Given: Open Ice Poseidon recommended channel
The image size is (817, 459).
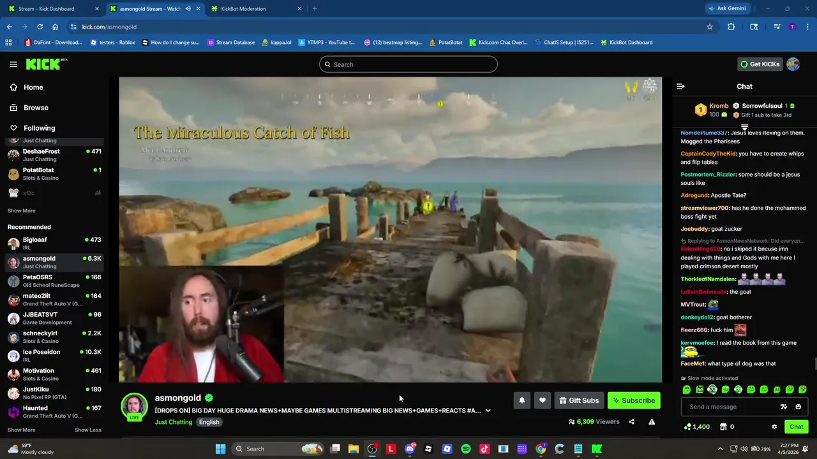Looking at the screenshot, I should [x=54, y=355].
